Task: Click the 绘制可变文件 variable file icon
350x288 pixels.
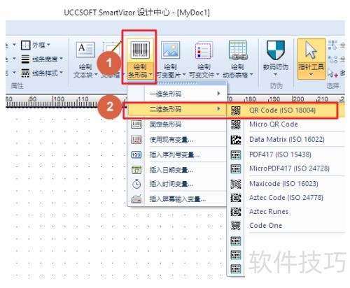Action: click(204, 50)
